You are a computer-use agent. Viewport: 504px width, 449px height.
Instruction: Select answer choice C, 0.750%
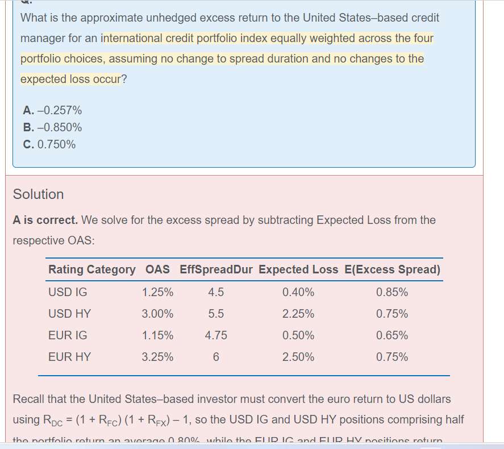[x=49, y=144]
